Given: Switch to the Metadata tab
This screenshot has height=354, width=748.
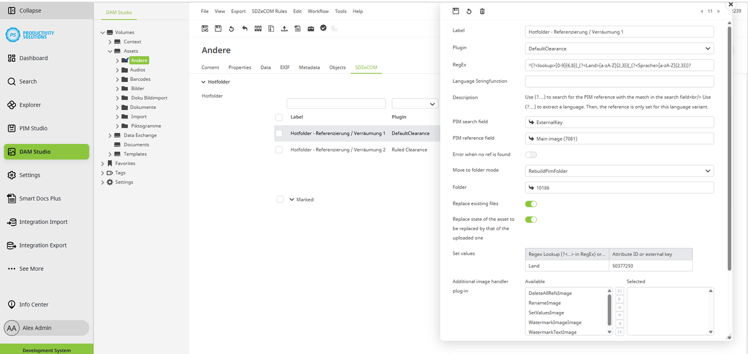Looking at the screenshot, I should (x=309, y=67).
